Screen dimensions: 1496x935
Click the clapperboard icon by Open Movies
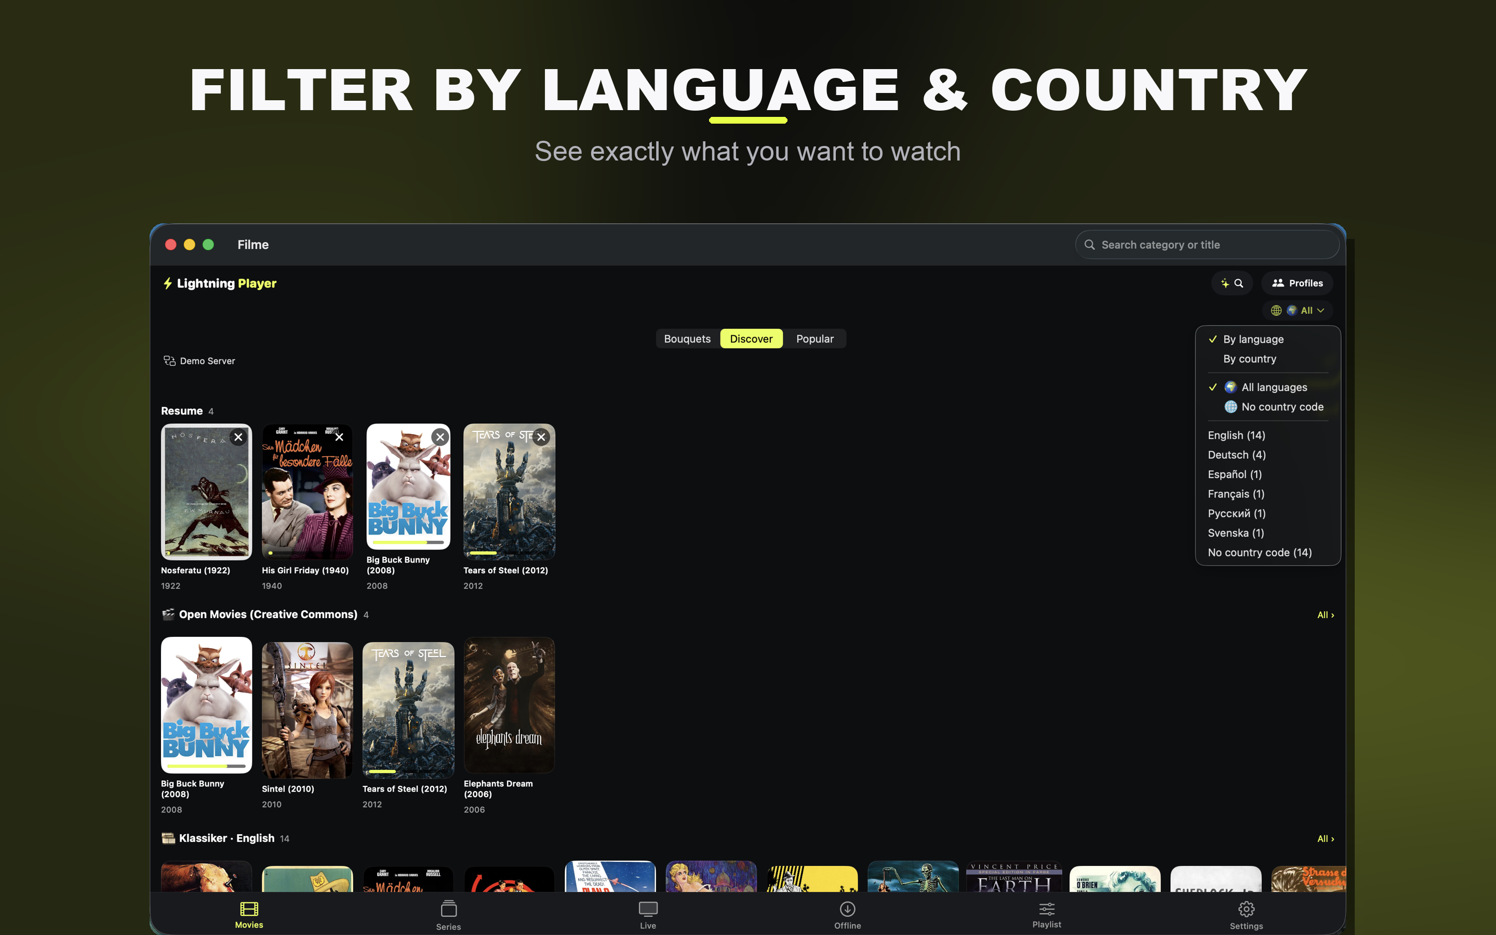(x=168, y=614)
